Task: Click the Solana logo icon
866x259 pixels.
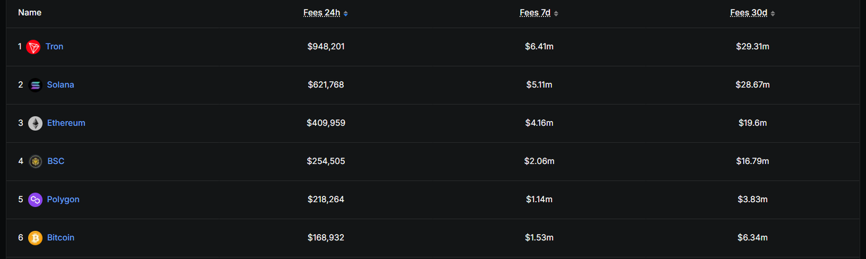Action: [35, 85]
